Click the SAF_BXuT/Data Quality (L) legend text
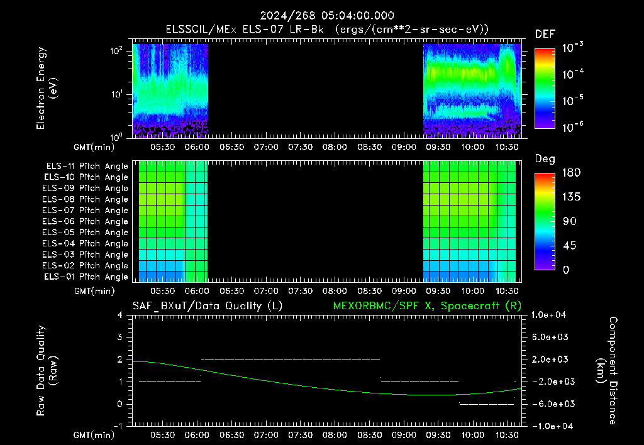 pyautogui.click(x=208, y=306)
